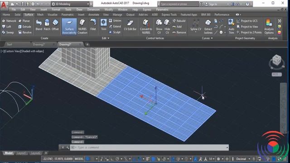Viewport: 290px width, 163px height.
Task: Click the Untrim surface tool
Action: click(115, 21)
